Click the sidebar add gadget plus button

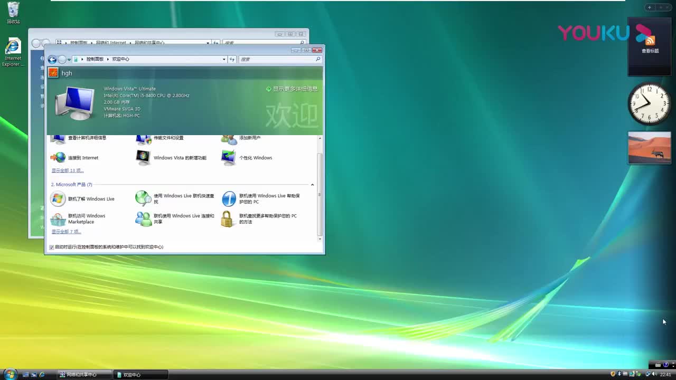(650, 7)
